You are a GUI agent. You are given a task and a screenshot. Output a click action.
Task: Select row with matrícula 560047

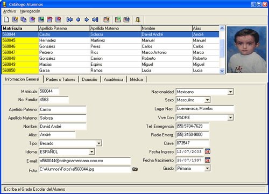coord(110,52)
